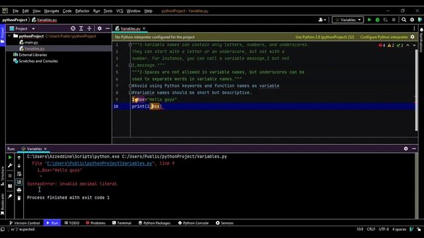Open Search Everywhere magnifier icon
The width and height of the screenshot is (424, 238).
pos(403,20)
